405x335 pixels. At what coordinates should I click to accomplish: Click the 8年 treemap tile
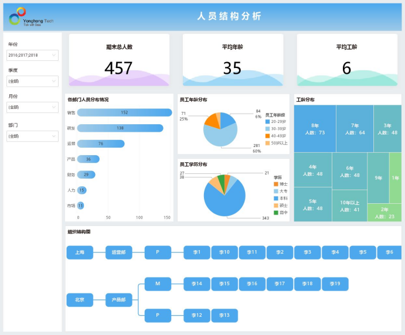point(314,129)
